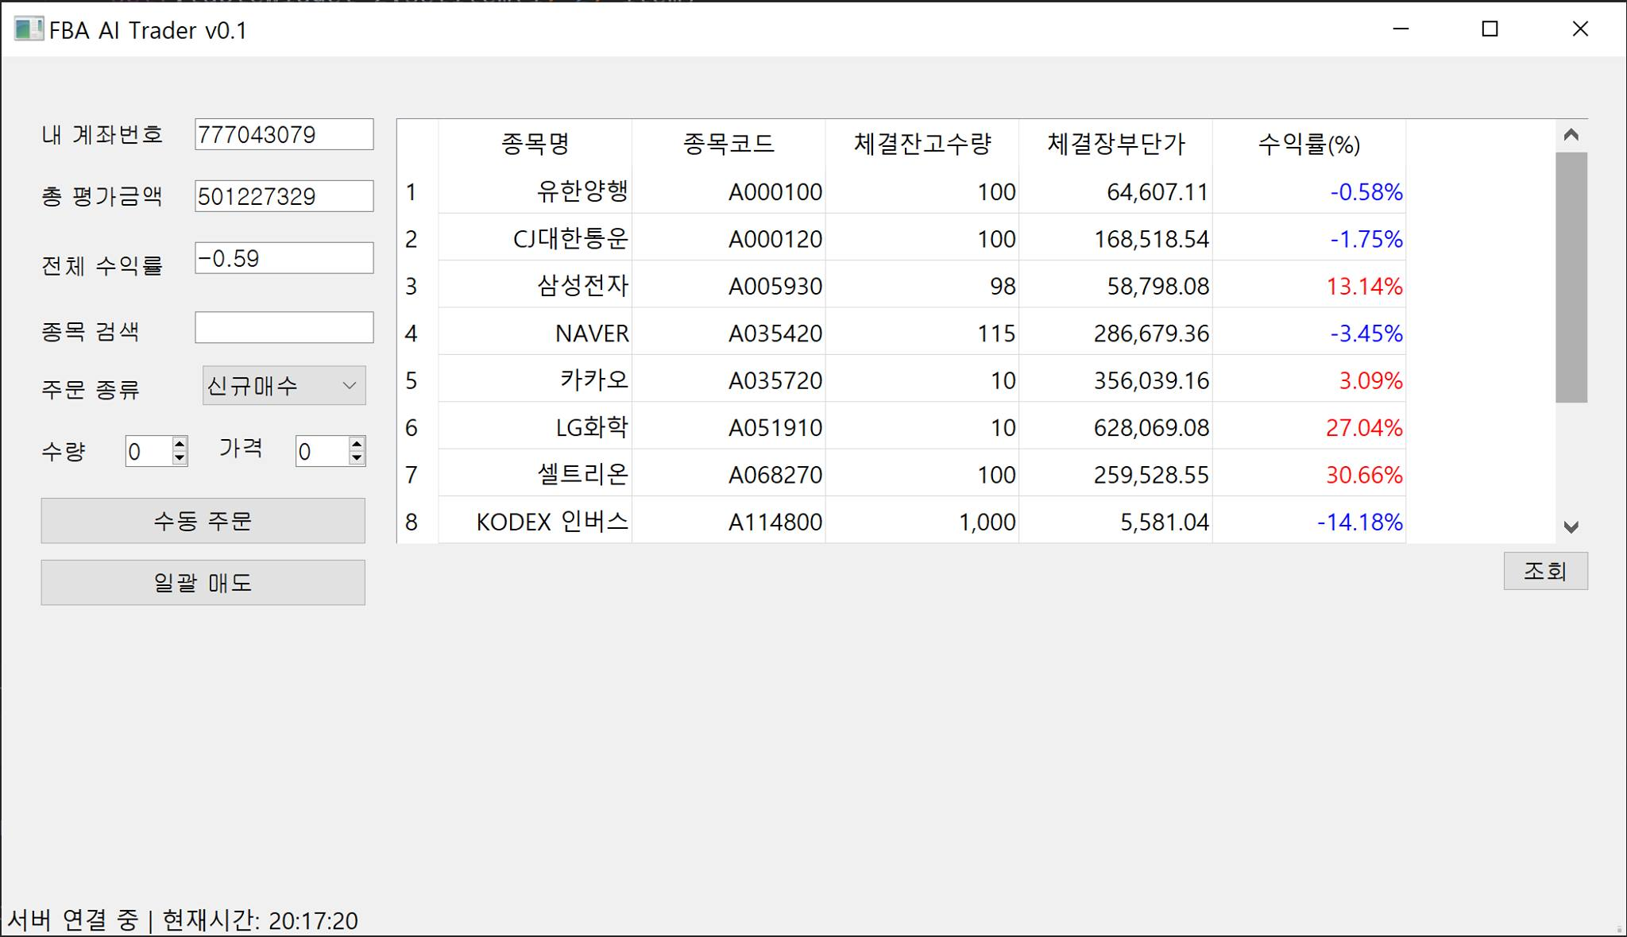Select row header 3 in the table
1627x937 pixels.
418,286
